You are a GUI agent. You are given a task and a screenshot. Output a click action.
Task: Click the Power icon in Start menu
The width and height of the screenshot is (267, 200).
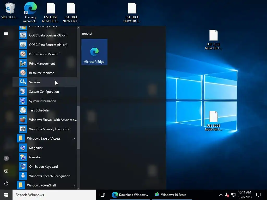click(6, 183)
